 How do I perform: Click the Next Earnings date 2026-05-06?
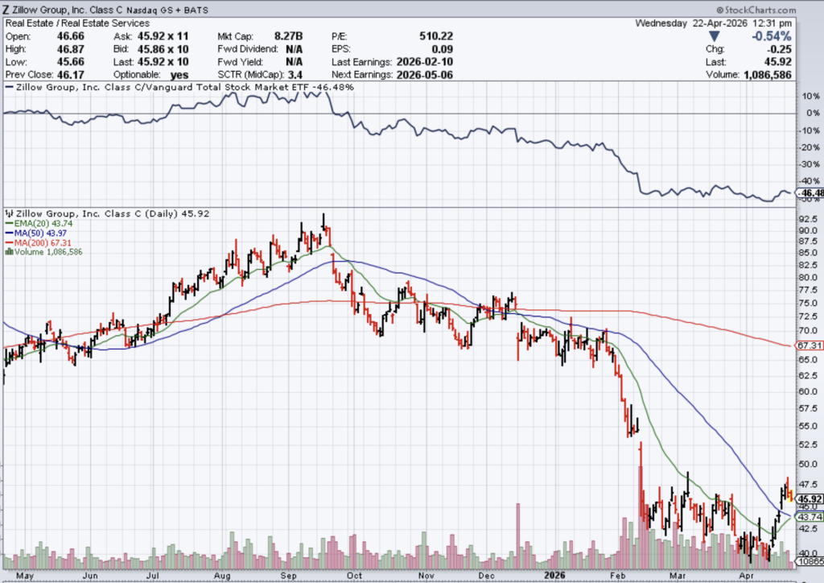coord(425,75)
